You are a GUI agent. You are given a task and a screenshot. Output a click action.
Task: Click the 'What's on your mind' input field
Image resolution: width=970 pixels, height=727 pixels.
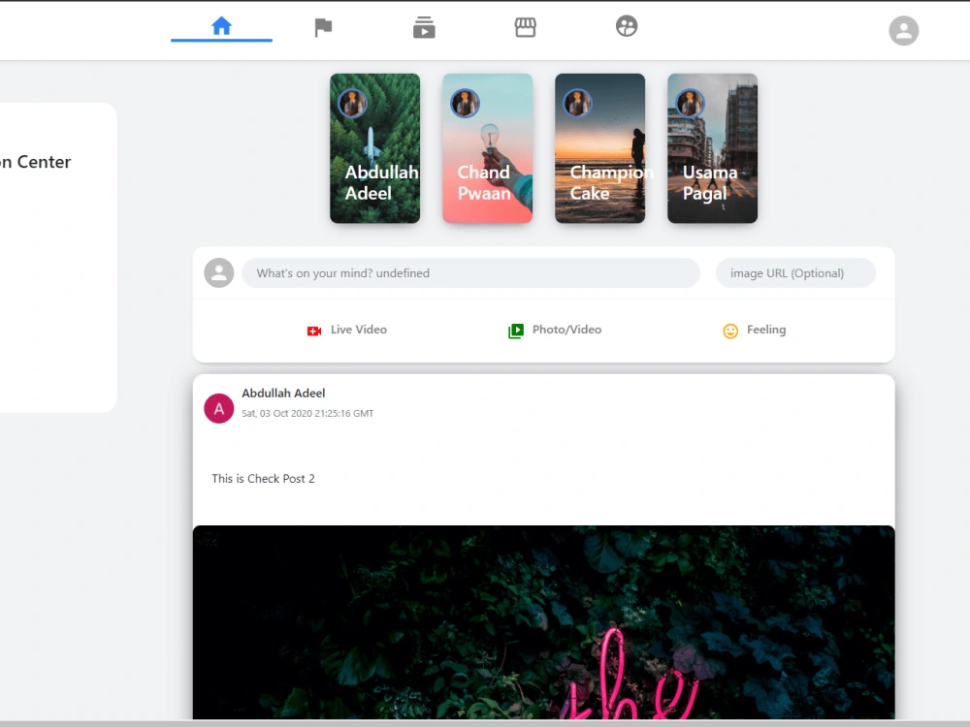point(471,272)
